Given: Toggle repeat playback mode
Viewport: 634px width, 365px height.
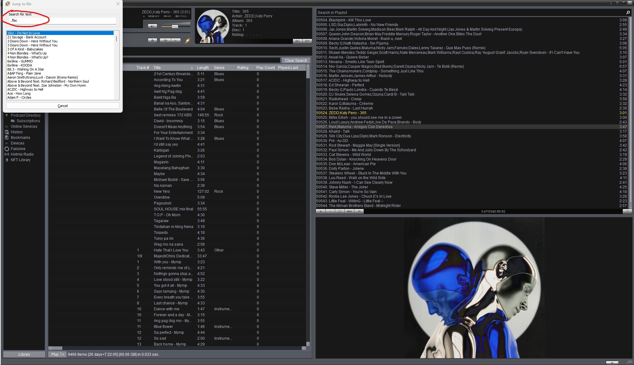Looking at the screenshot, I should (x=176, y=41).
